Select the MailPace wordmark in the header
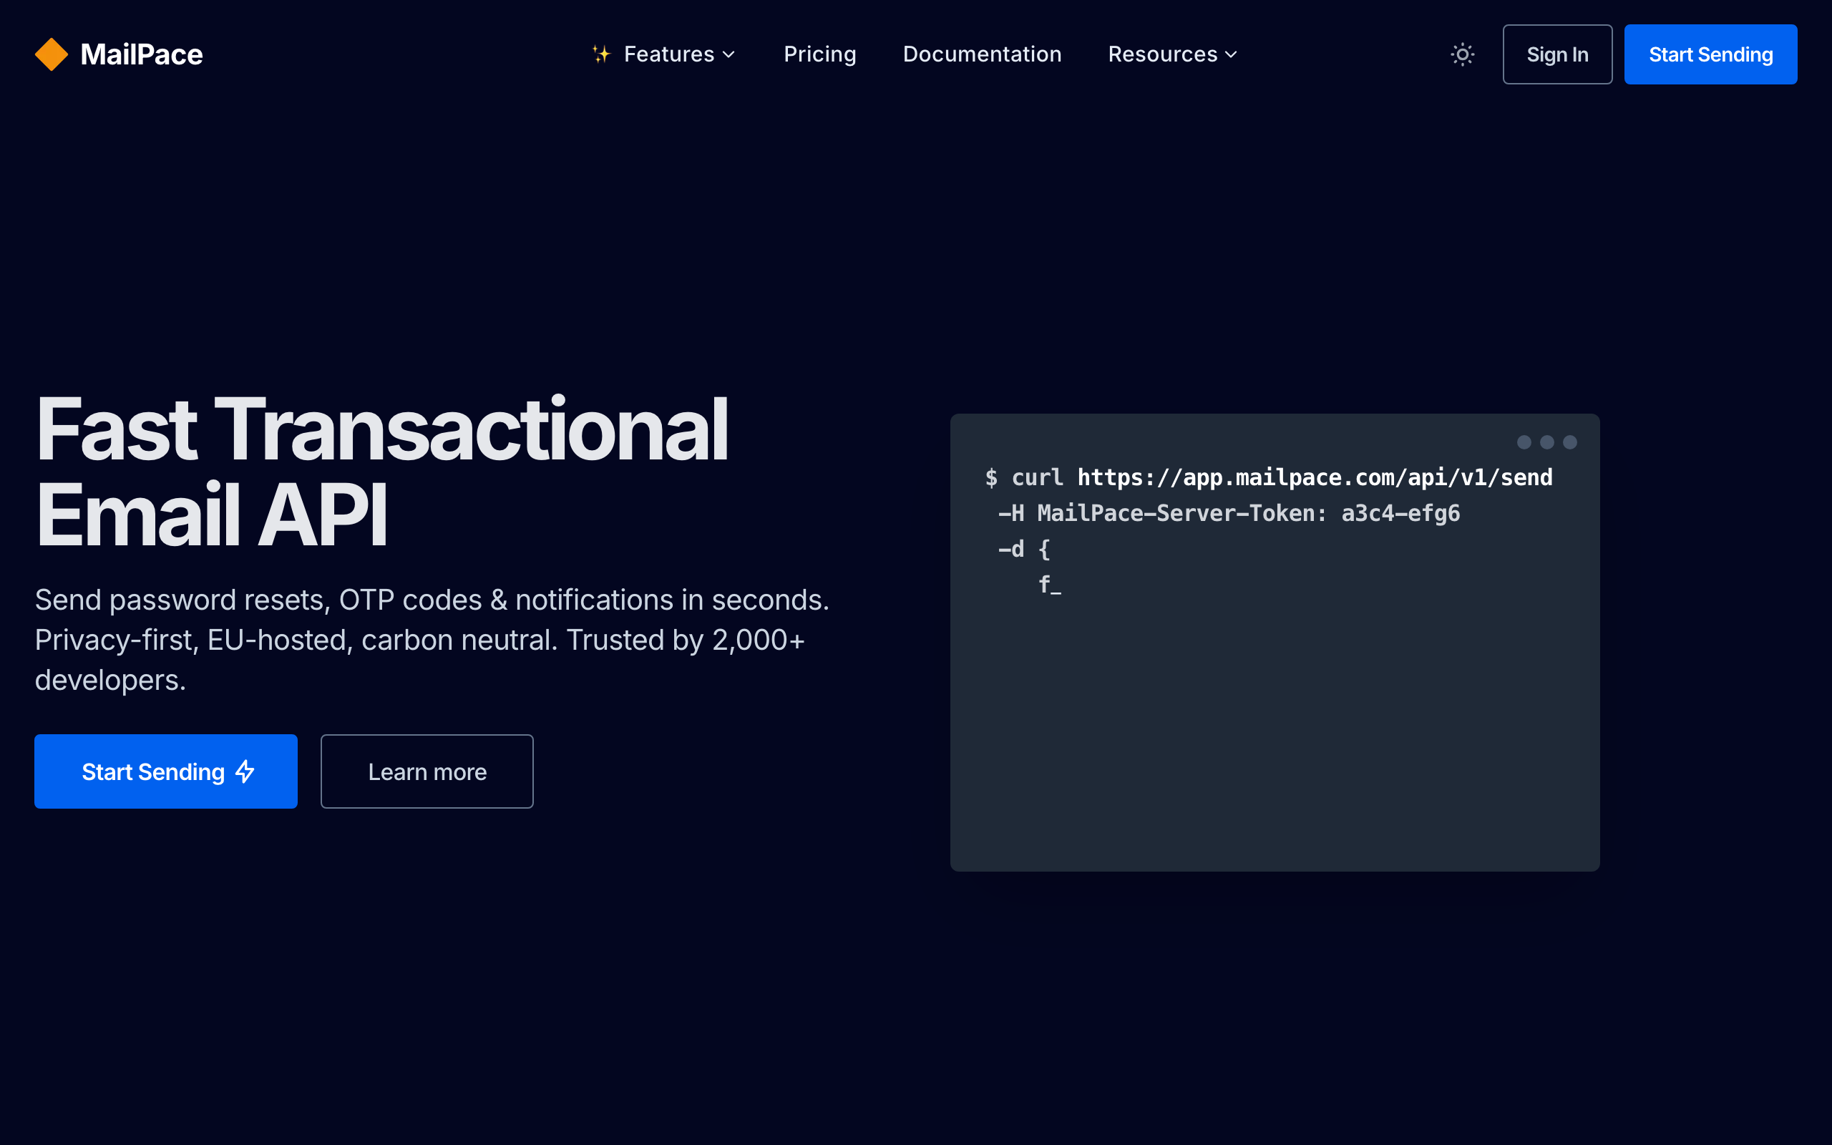This screenshot has height=1145, width=1832. coord(142,54)
